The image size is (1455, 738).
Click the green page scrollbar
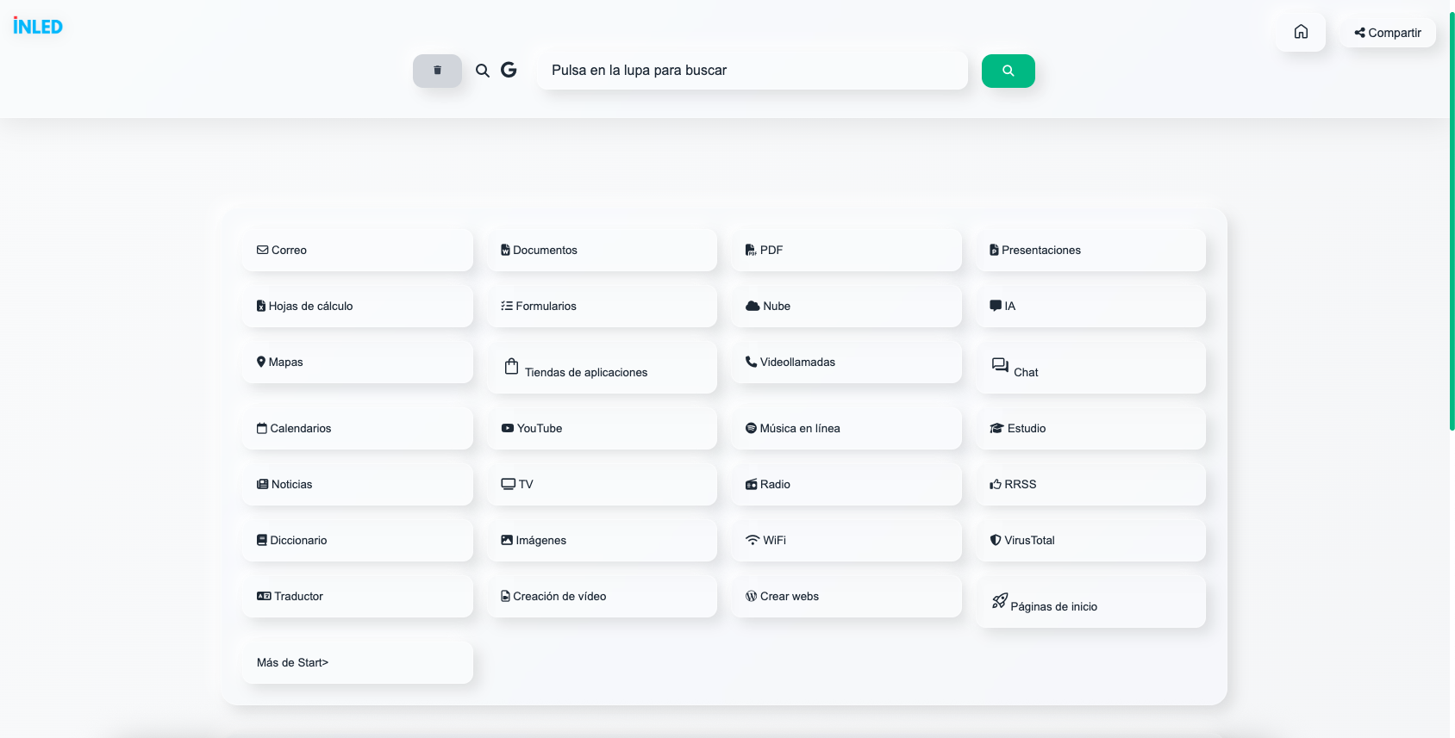click(1452, 215)
